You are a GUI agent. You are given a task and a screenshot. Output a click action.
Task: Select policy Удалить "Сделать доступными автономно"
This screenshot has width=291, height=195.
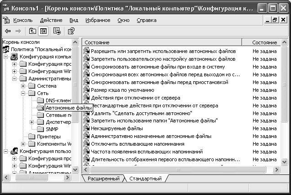(142, 113)
